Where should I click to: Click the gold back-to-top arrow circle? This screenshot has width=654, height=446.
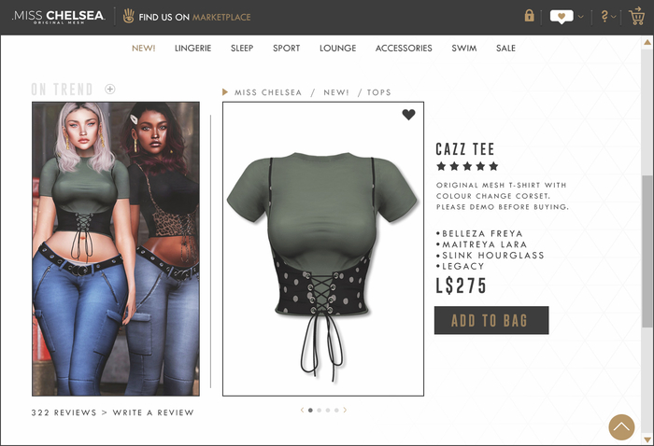(621, 426)
